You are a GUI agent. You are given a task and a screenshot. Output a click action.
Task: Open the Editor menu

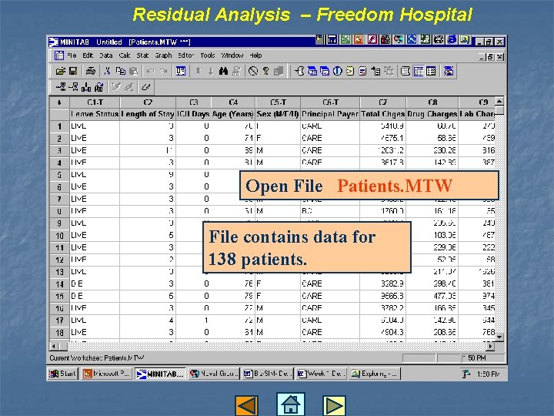186,55
